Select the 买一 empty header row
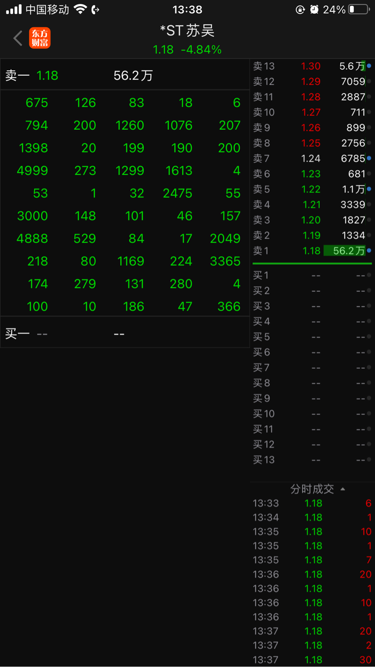Screen dimensions: 375x667 pos(125,333)
